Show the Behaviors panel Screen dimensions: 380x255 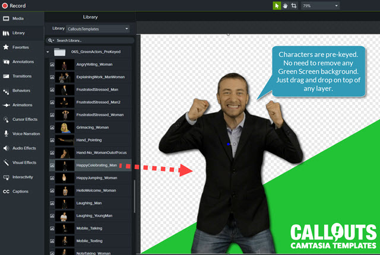tap(21, 90)
